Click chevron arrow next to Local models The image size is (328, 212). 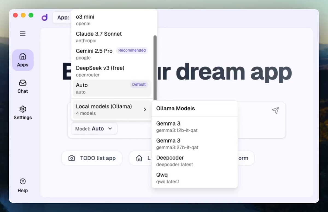coord(145,110)
